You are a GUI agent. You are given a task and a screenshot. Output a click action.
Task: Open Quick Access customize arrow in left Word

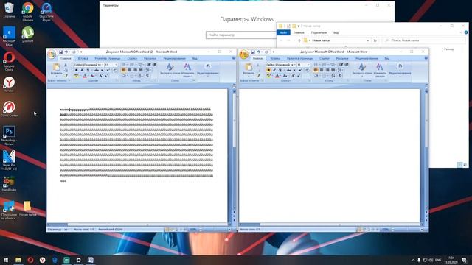coord(81,52)
